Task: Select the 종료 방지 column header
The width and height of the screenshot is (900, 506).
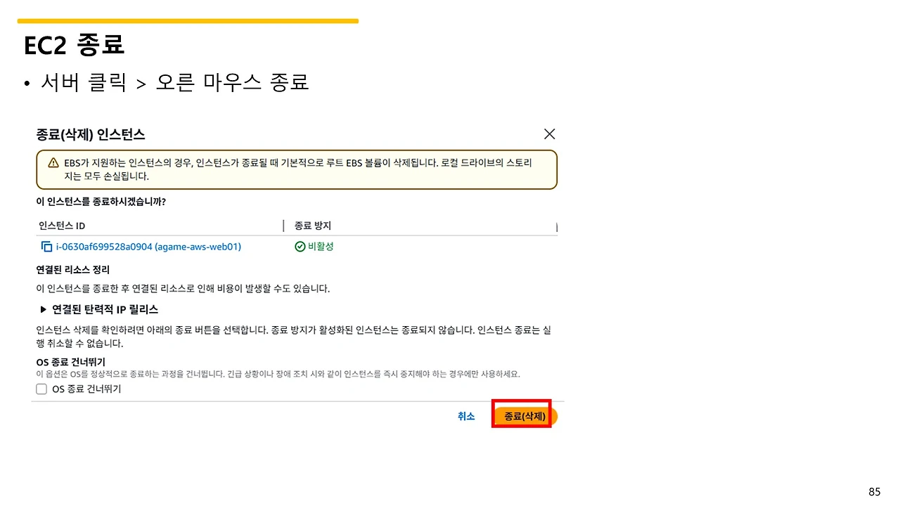Action: tap(312, 225)
